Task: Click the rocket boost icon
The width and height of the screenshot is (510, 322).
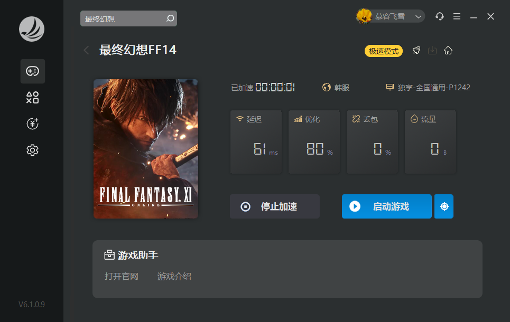Action: coord(416,51)
